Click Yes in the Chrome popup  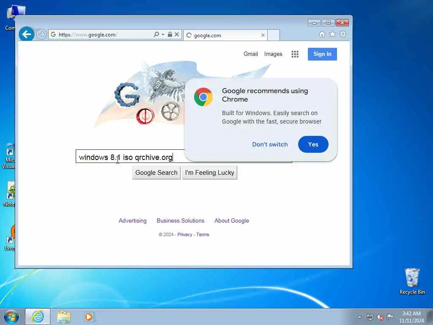click(x=313, y=144)
